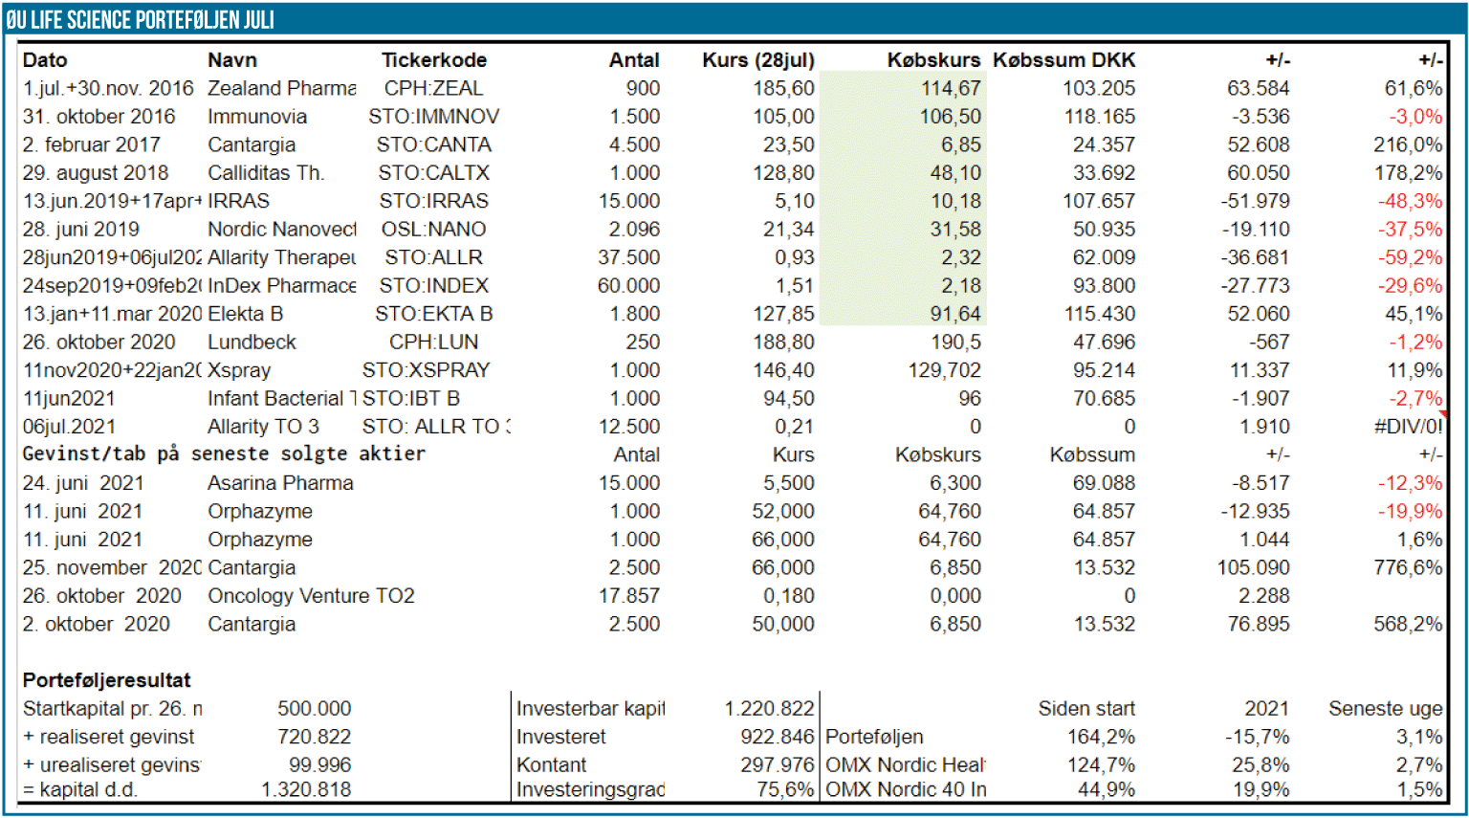The height and width of the screenshot is (818, 1469).
Task: Select the "Porteføljeresultat" section heading
Action: pyautogui.click(x=106, y=680)
